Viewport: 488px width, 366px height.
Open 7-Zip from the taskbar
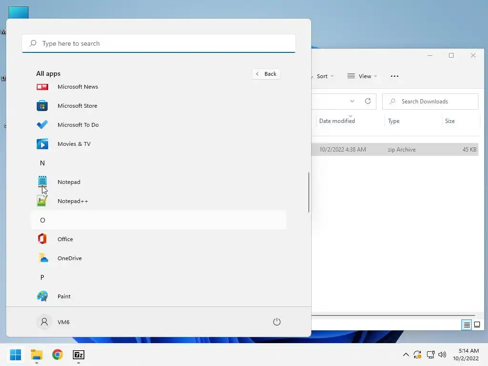pos(79,355)
